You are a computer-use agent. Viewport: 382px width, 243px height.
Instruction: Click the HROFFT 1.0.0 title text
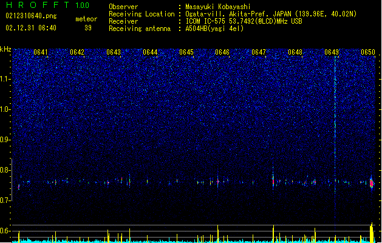[47, 5]
